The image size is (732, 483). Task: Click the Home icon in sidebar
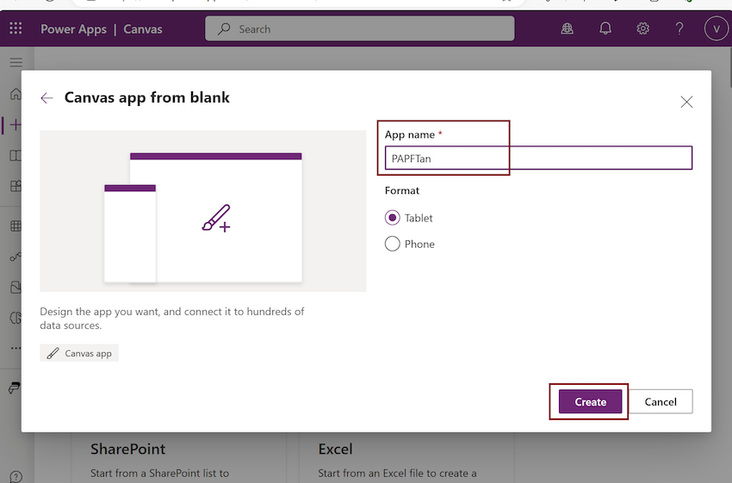[16, 94]
